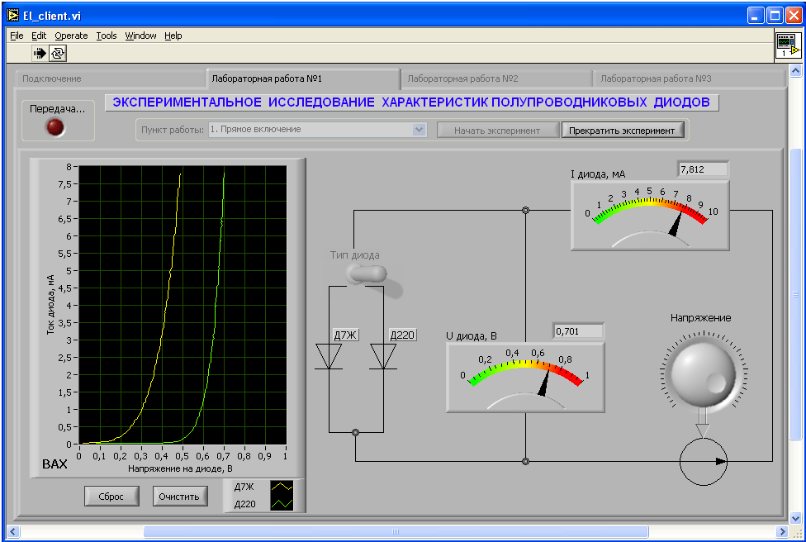Click the Run Continuously toolbar icon
Image resolution: width=806 pixels, height=542 pixels.
(58, 54)
